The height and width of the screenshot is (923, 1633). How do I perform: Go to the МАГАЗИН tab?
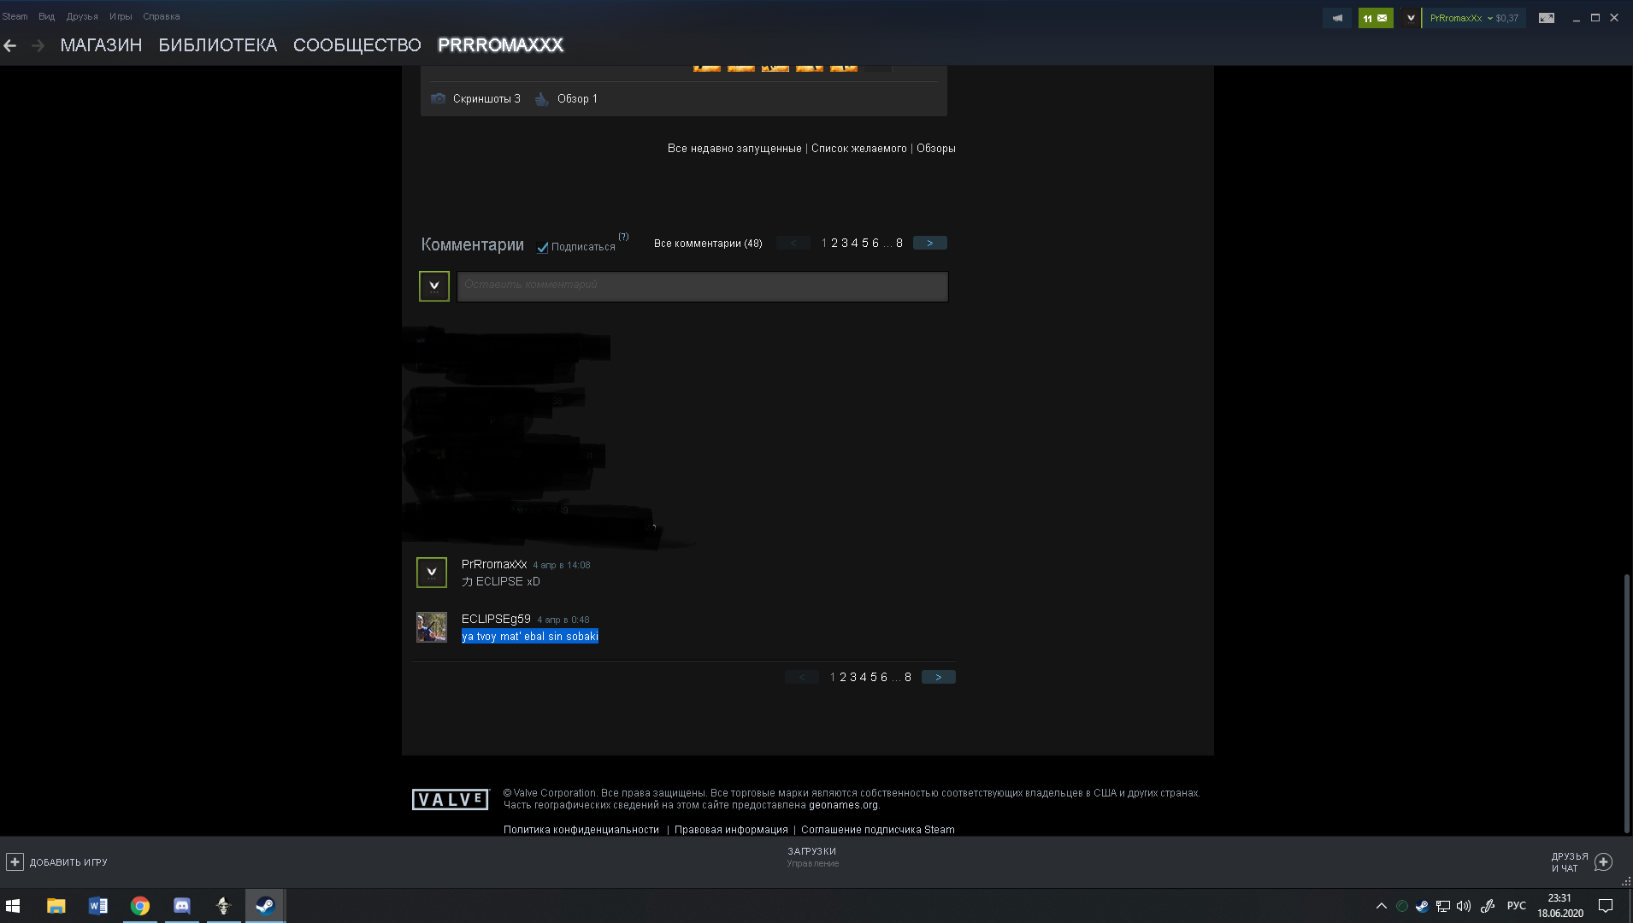(101, 45)
